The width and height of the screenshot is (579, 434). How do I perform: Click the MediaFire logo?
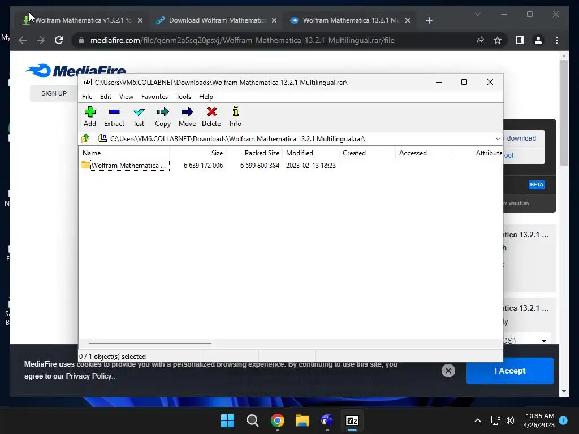coord(76,70)
